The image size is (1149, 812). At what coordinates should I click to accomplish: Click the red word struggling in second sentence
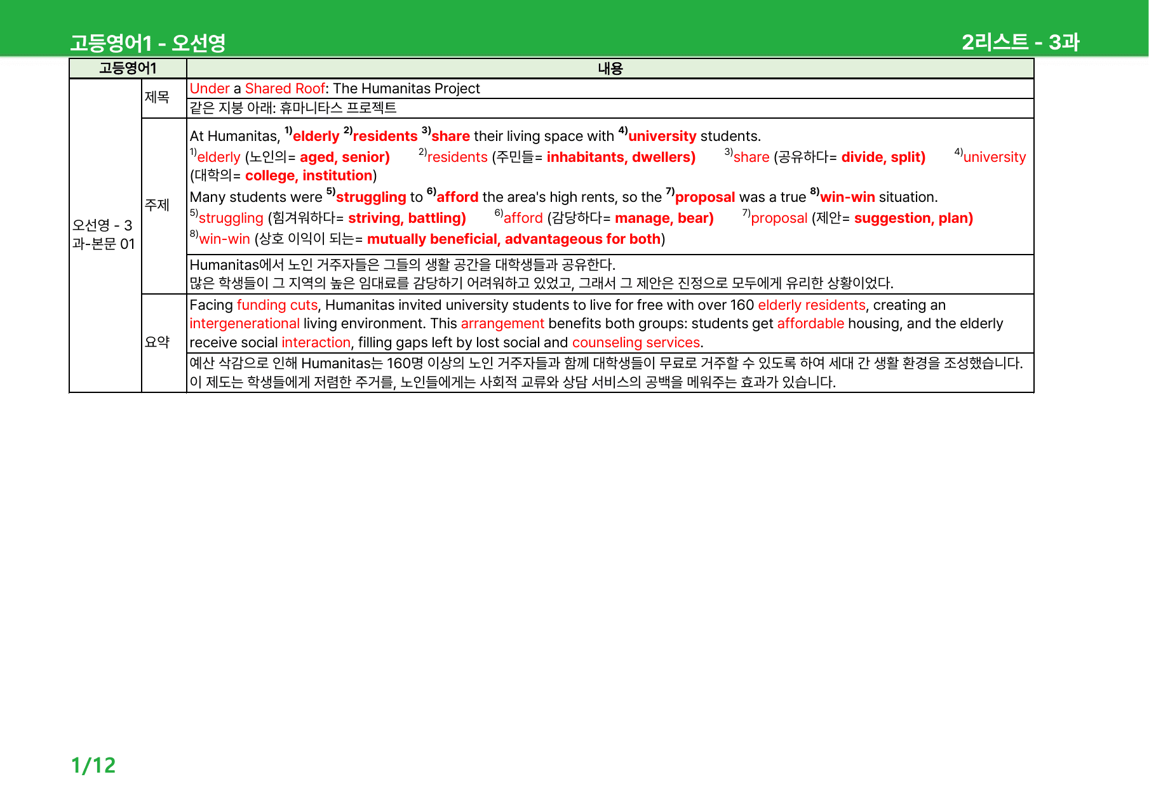371,197
